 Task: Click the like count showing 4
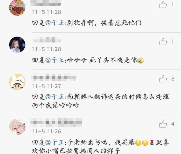[x=173, y=124]
